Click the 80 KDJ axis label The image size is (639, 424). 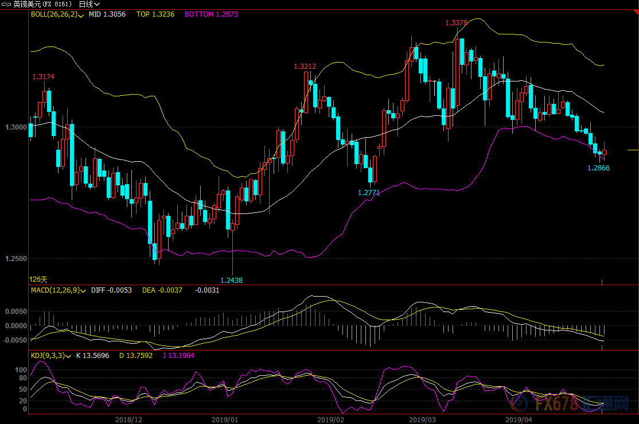point(23,378)
